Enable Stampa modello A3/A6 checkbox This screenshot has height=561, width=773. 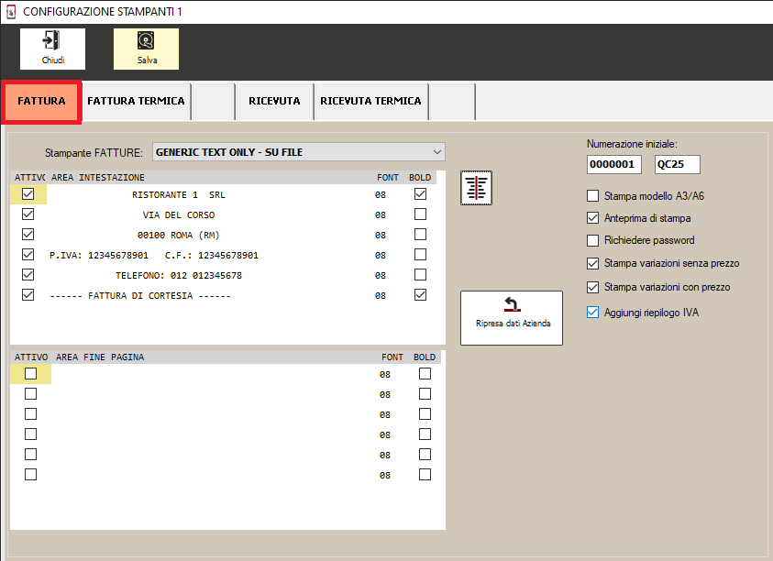593,196
